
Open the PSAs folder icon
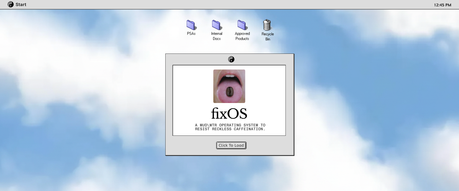pos(191,25)
